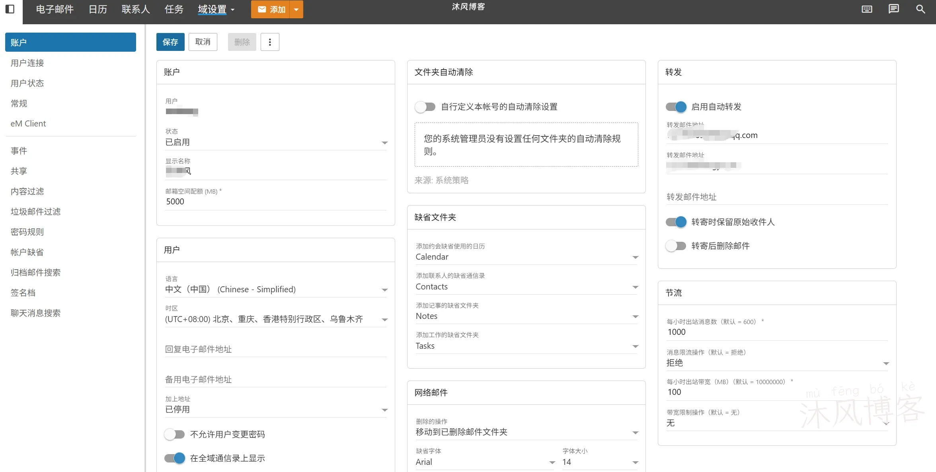Open the Calendar default dropdown
Viewport: 936px width, 472px height.
tap(527, 257)
